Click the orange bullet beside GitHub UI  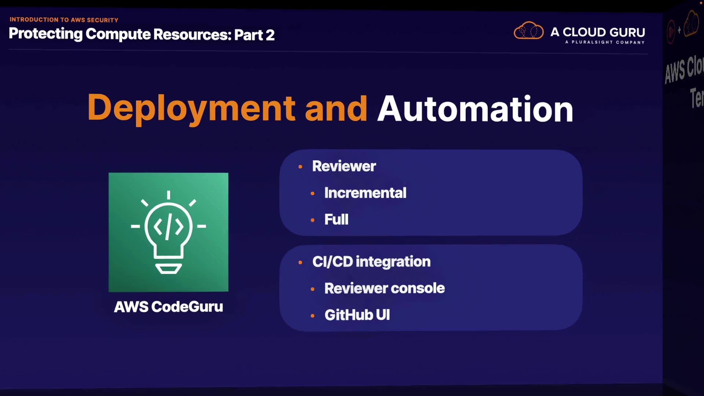click(312, 315)
